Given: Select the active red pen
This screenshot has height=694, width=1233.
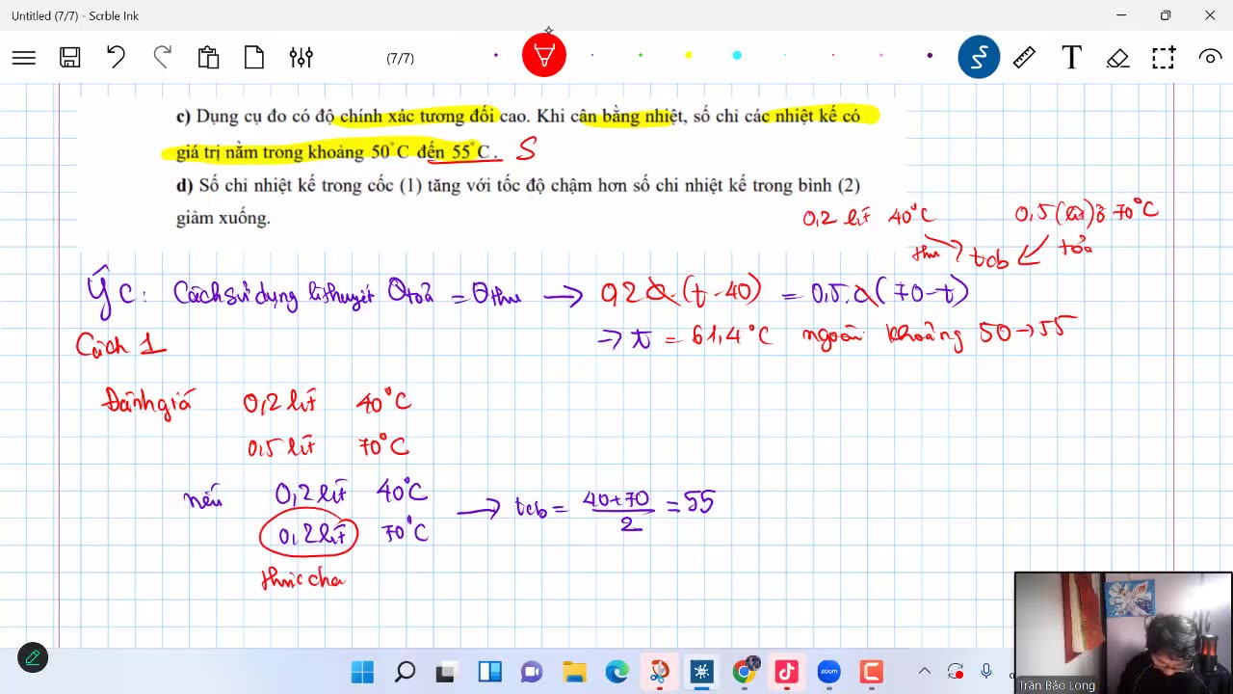Looking at the screenshot, I should (544, 56).
